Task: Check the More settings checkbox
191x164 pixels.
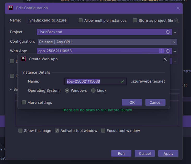Action: coord(24,102)
